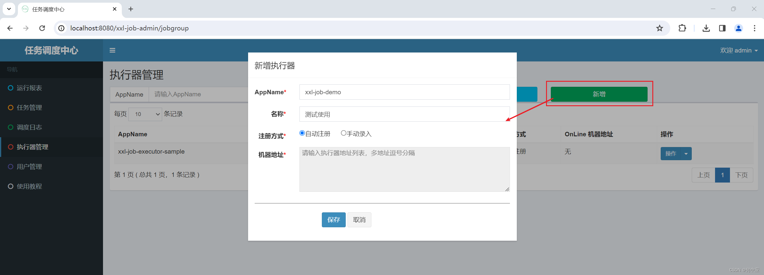The width and height of the screenshot is (764, 275).
Task: Click the AppName search filter input
Action: pos(199,94)
